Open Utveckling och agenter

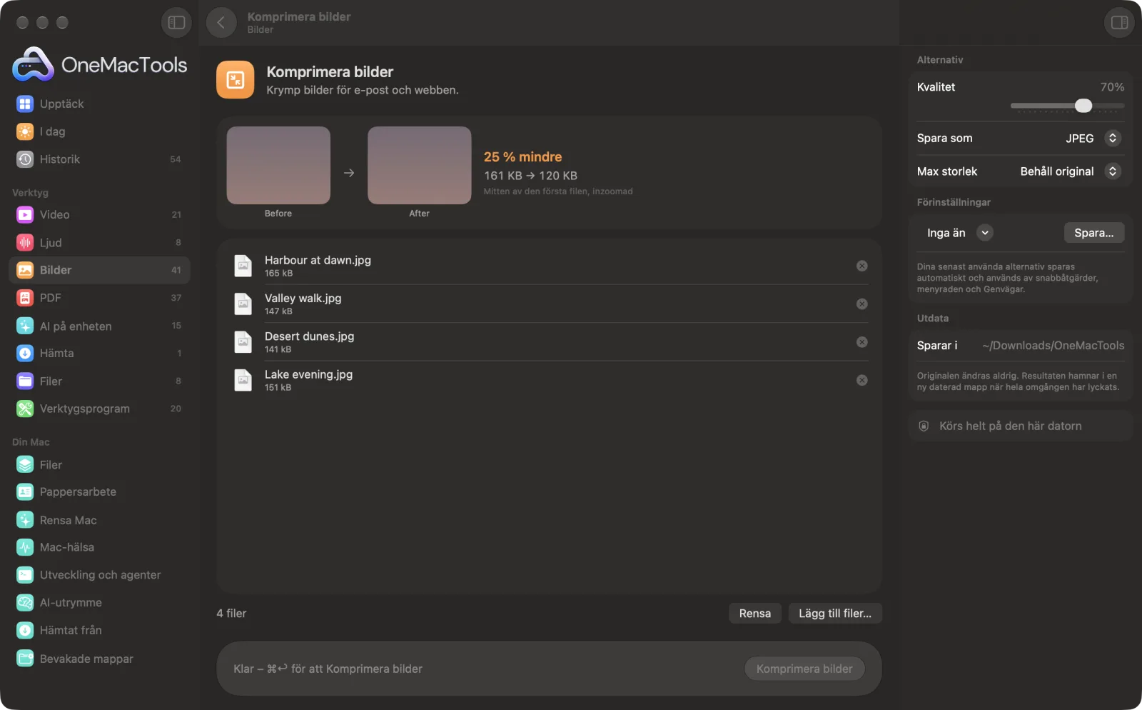pos(99,575)
